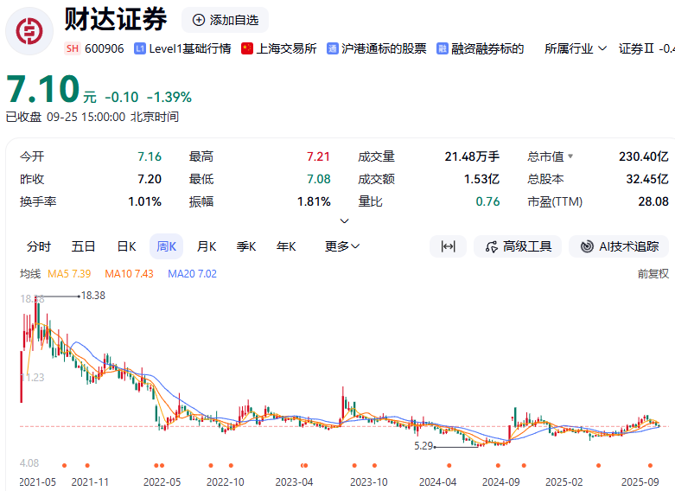The image size is (675, 491).
Task: Click the 沪港通标的股票 tag
Action: pos(377,48)
